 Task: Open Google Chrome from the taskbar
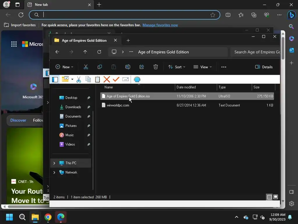(x=48, y=217)
